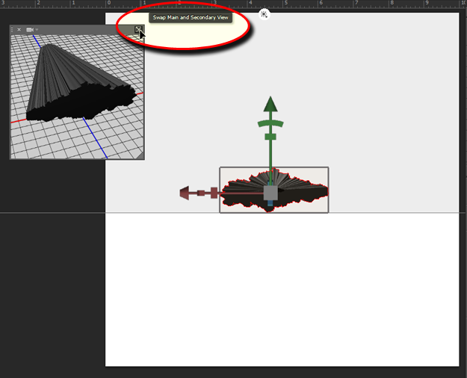Click the resize corner of secondary view
The height and width of the screenshot is (378, 467).
pyautogui.click(x=139, y=155)
